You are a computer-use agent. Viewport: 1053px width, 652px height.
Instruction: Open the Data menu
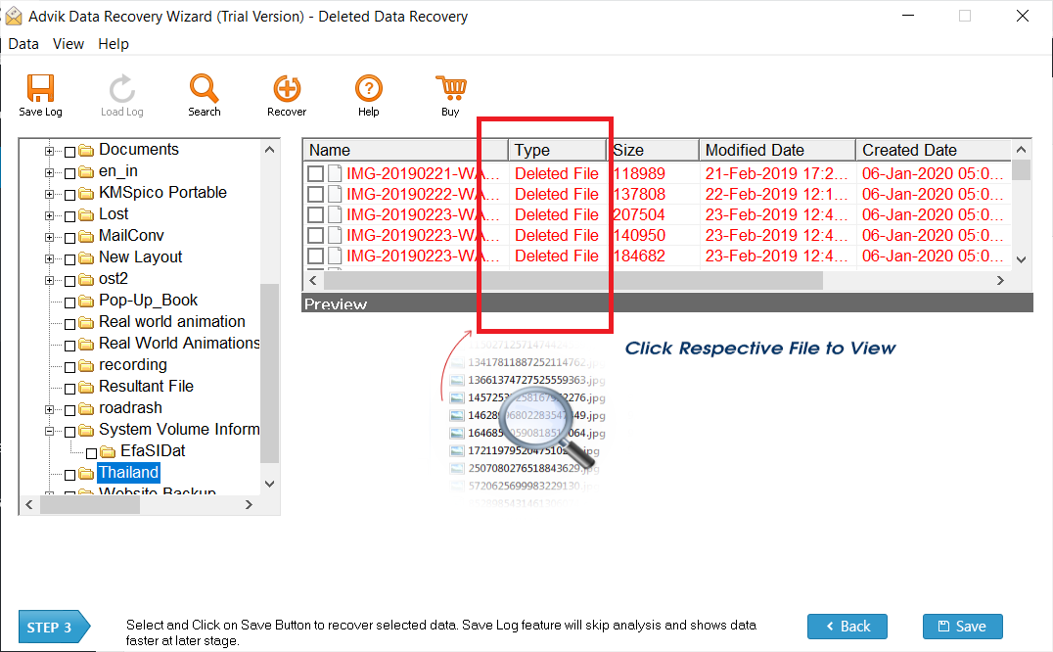23,43
